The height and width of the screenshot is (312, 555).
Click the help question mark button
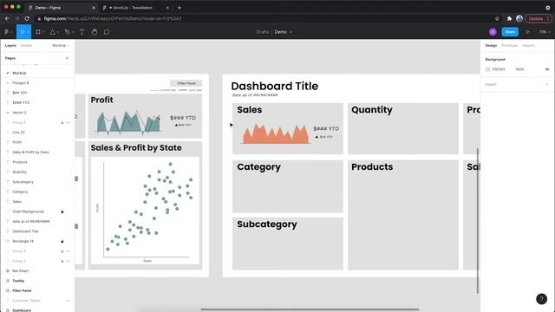[x=541, y=299]
